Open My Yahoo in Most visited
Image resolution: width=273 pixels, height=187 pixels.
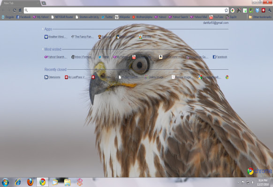(x=121, y=57)
